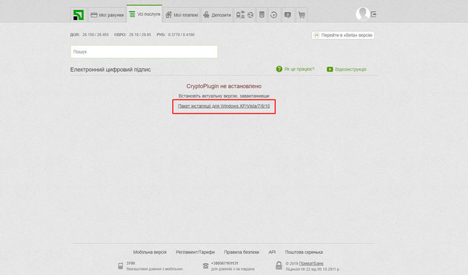Click the padlock icon in footer
Screen dimensions: 468x275
pos(279,265)
